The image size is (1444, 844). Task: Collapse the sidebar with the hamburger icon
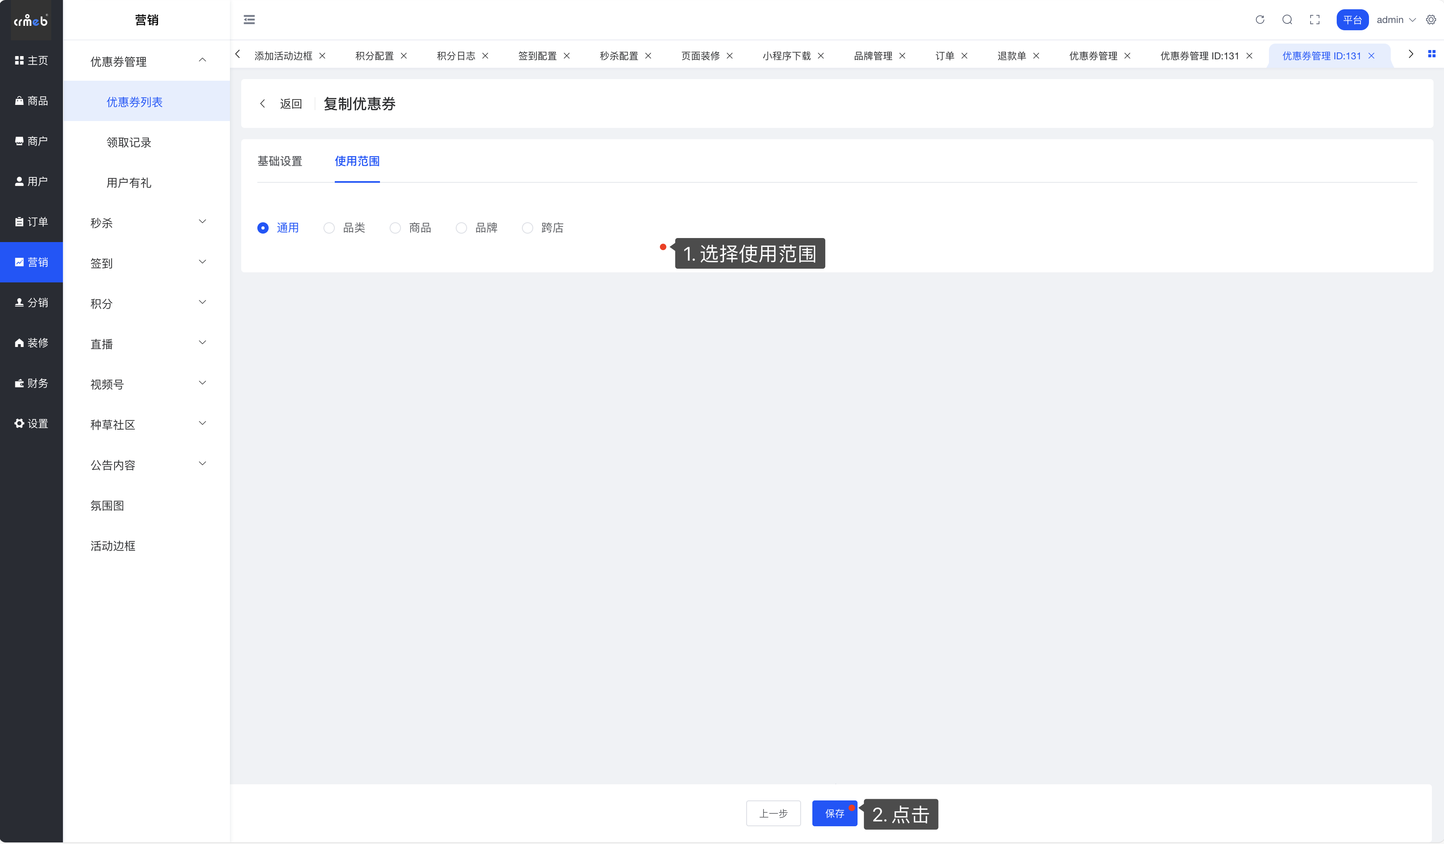[x=249, y=19]
